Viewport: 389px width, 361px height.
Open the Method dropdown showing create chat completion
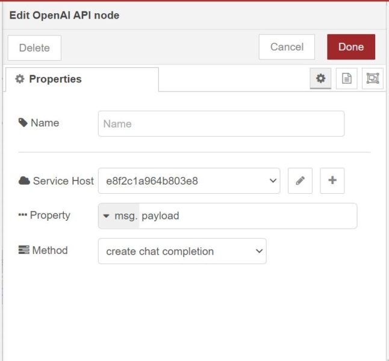tap(182, 251)
